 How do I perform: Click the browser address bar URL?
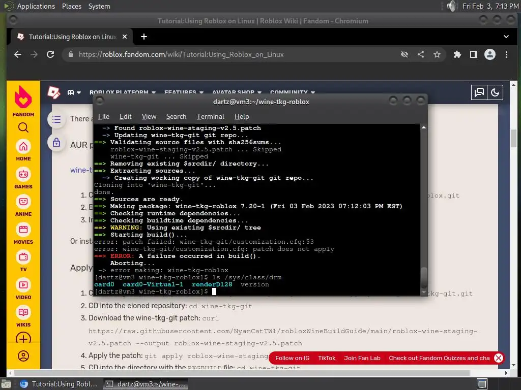181,54
